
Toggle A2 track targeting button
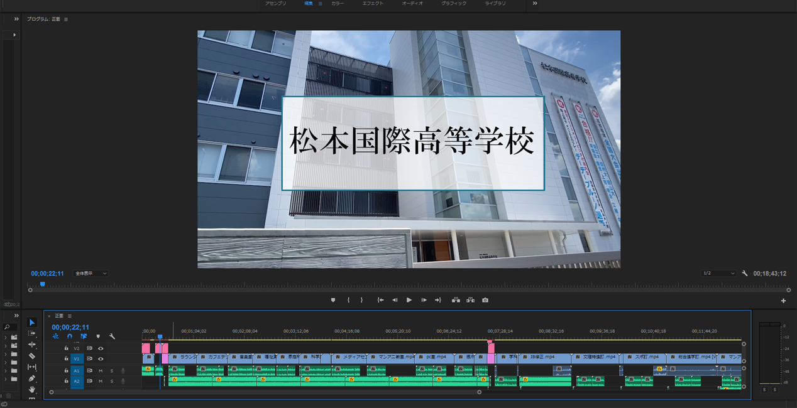point(77,381)
